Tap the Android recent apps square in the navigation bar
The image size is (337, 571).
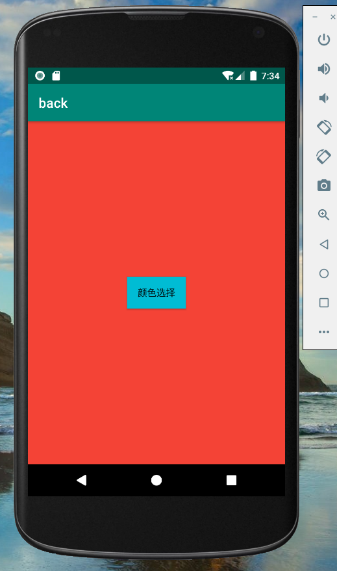231,480
